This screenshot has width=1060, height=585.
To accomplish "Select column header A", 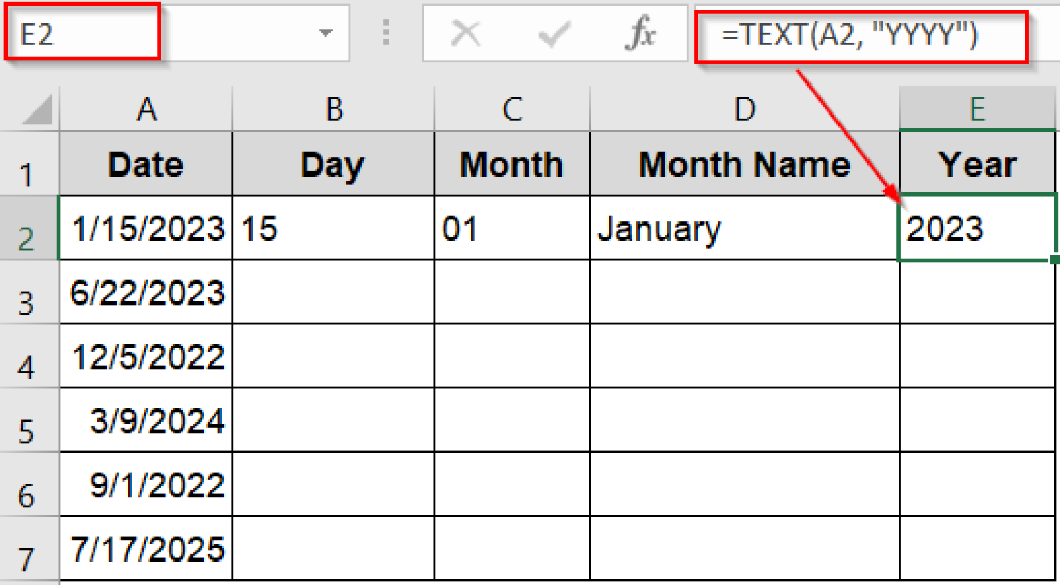I will 146,108.
